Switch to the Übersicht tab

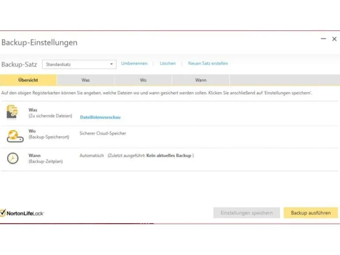click(x=28, y=80)
